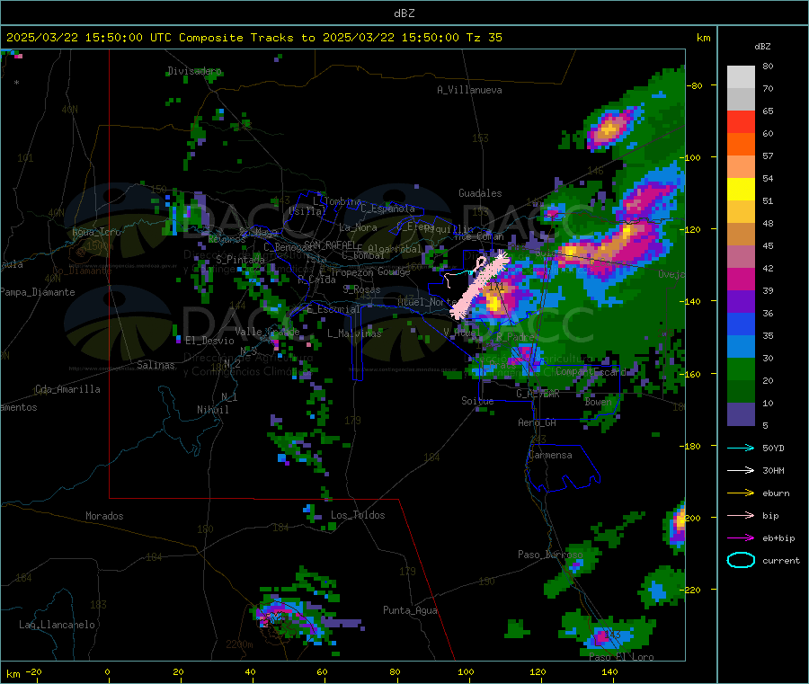809x684 pixels.
Task: Click the 'eburn' legend label text
Action: pyautogui.click(x=776, y=493)
